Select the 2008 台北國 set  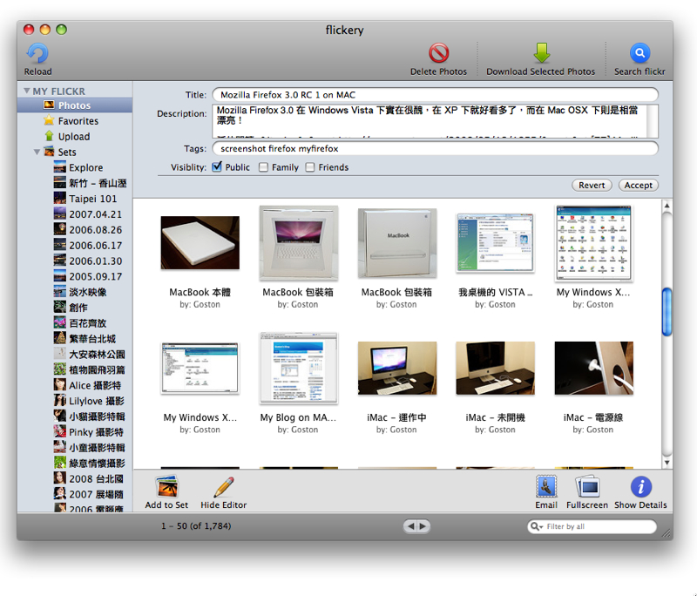(x=75, y=478)
